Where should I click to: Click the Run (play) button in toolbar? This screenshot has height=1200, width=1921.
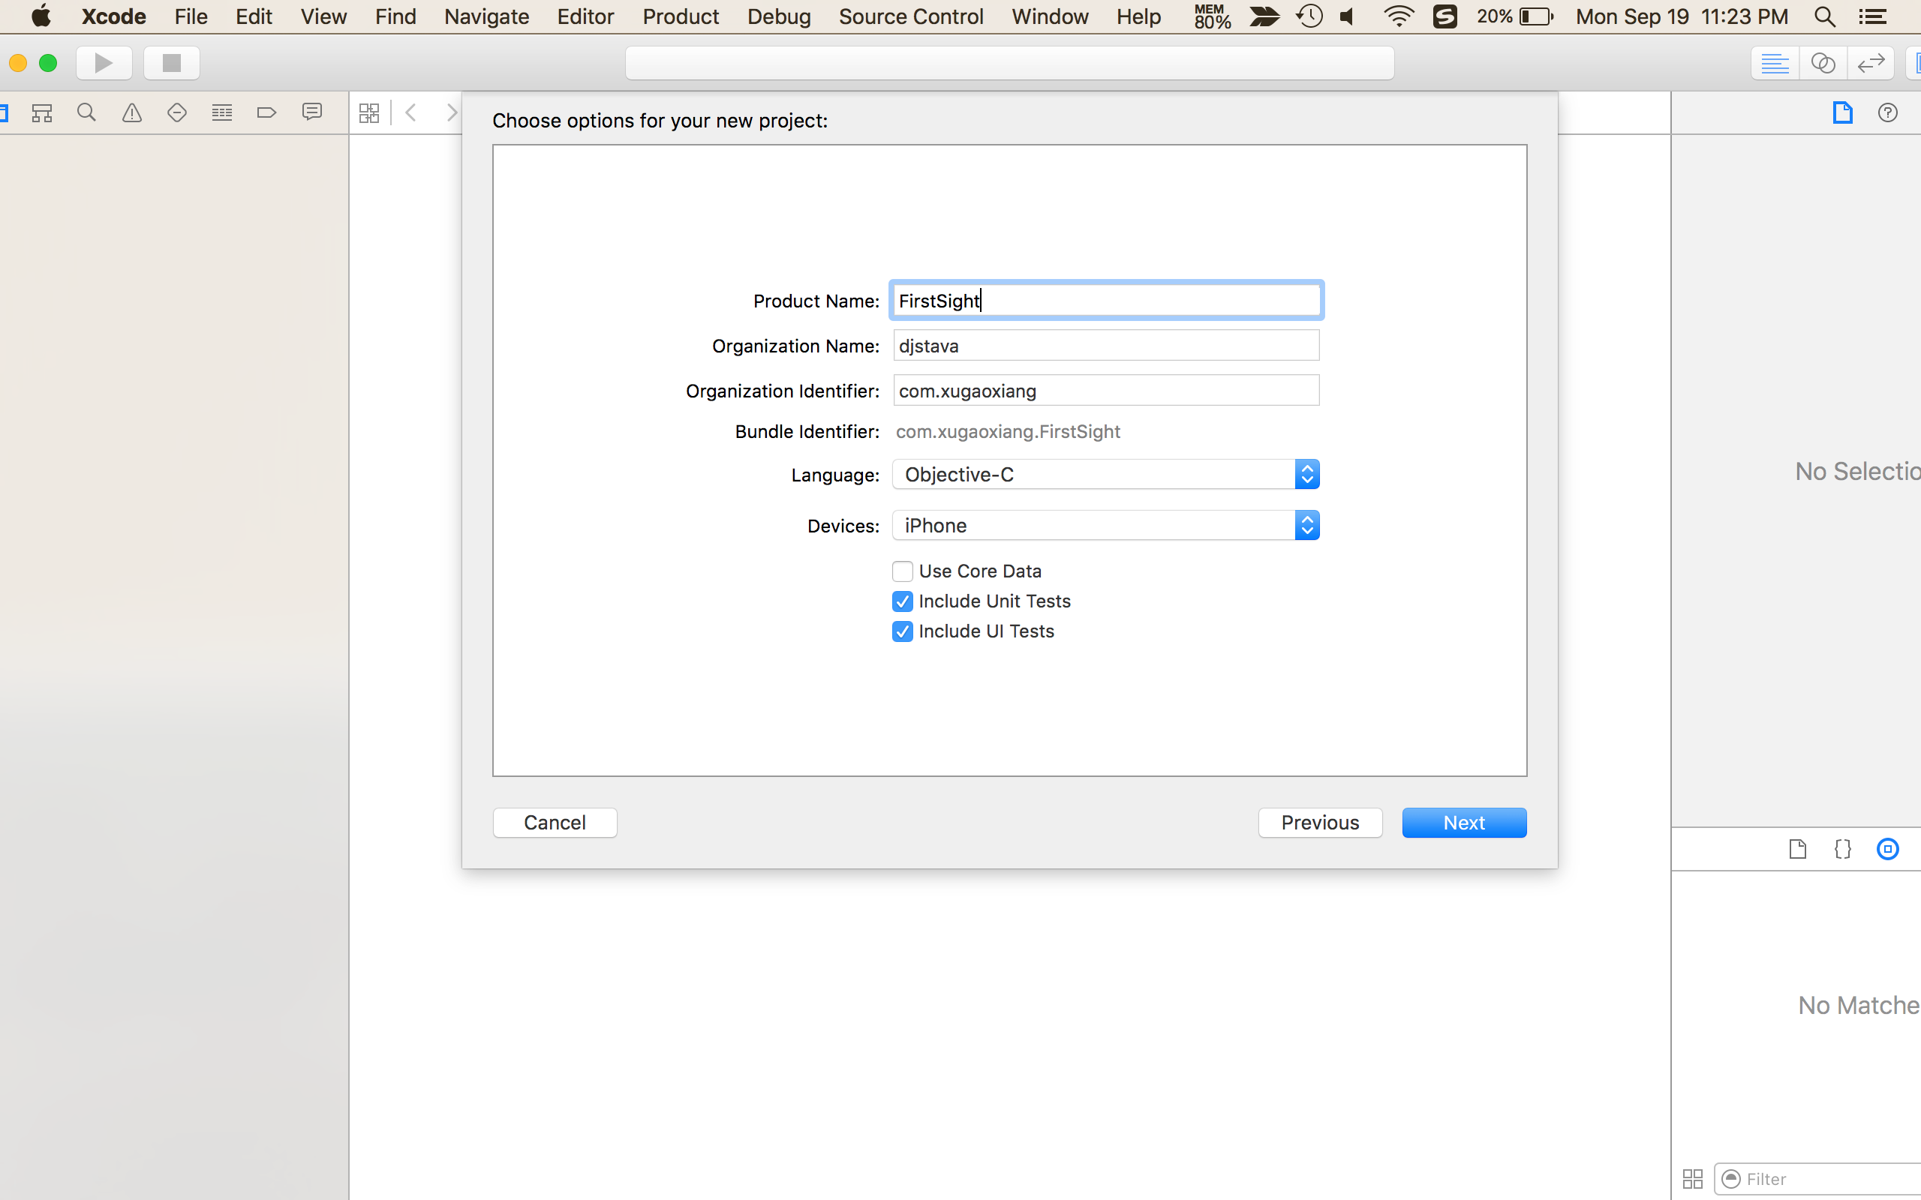104,63
